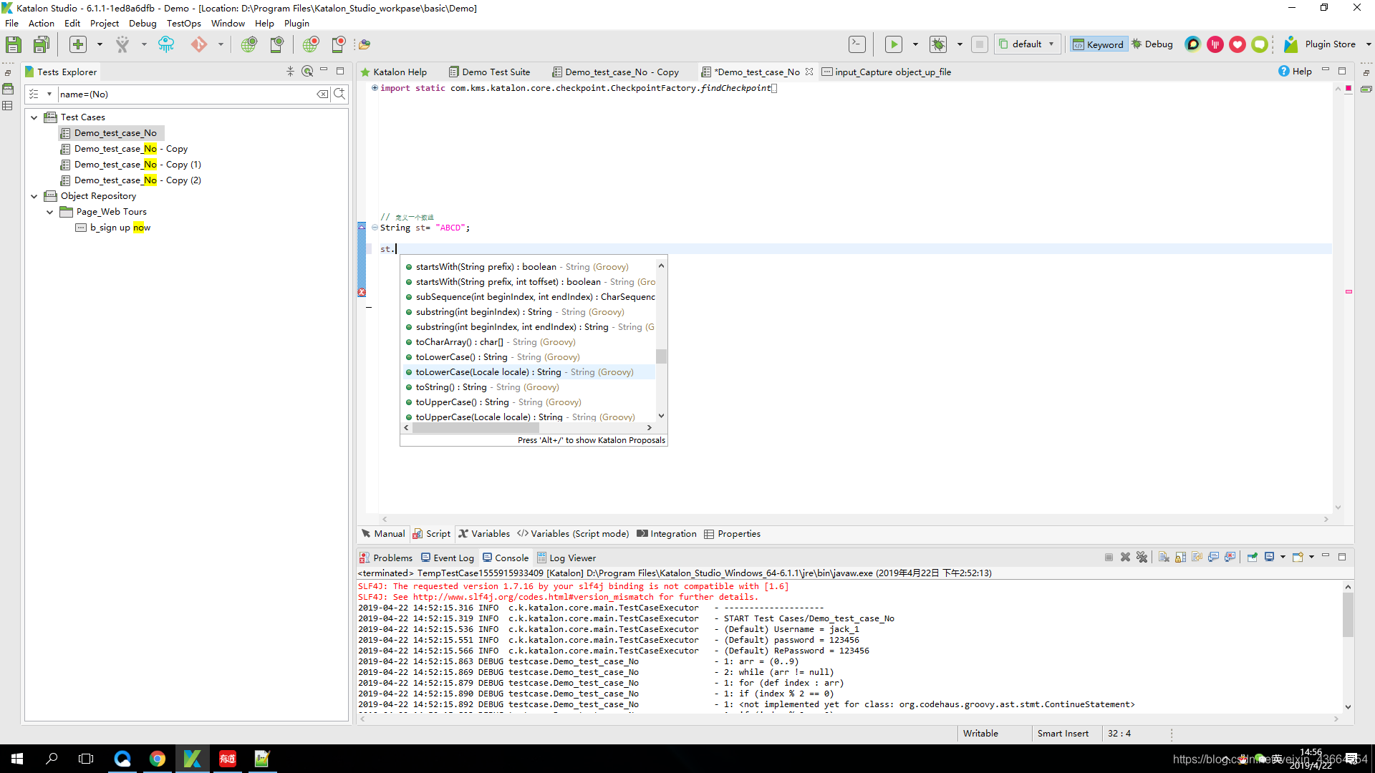1375x773 pixels.
Task: Toggle Word Wrap in the Console toolbar
Action: click(1197, 558)
